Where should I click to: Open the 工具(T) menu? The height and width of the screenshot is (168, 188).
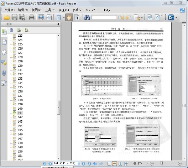[50, 10]
